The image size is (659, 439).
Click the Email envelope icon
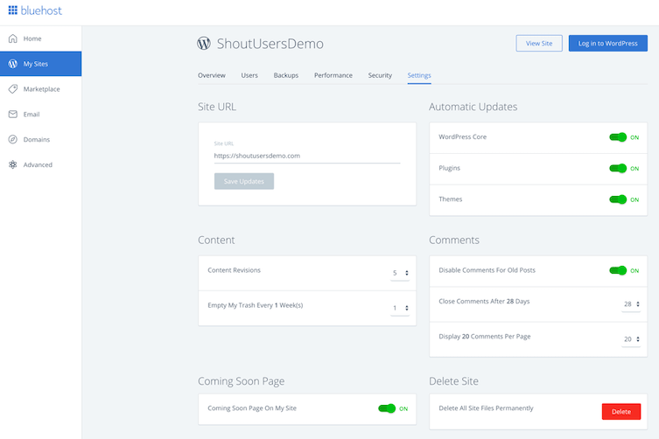tap(13, 115)
